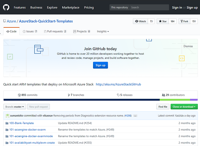The image size is (200, 146).
Task: Open latest commit hash 72d232b
Action: click(179, 116)
